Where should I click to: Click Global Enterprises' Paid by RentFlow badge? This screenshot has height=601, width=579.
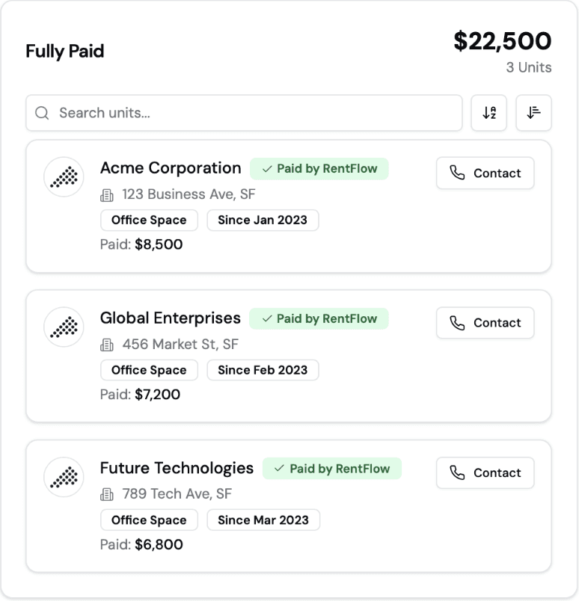(x=319, y=318)
